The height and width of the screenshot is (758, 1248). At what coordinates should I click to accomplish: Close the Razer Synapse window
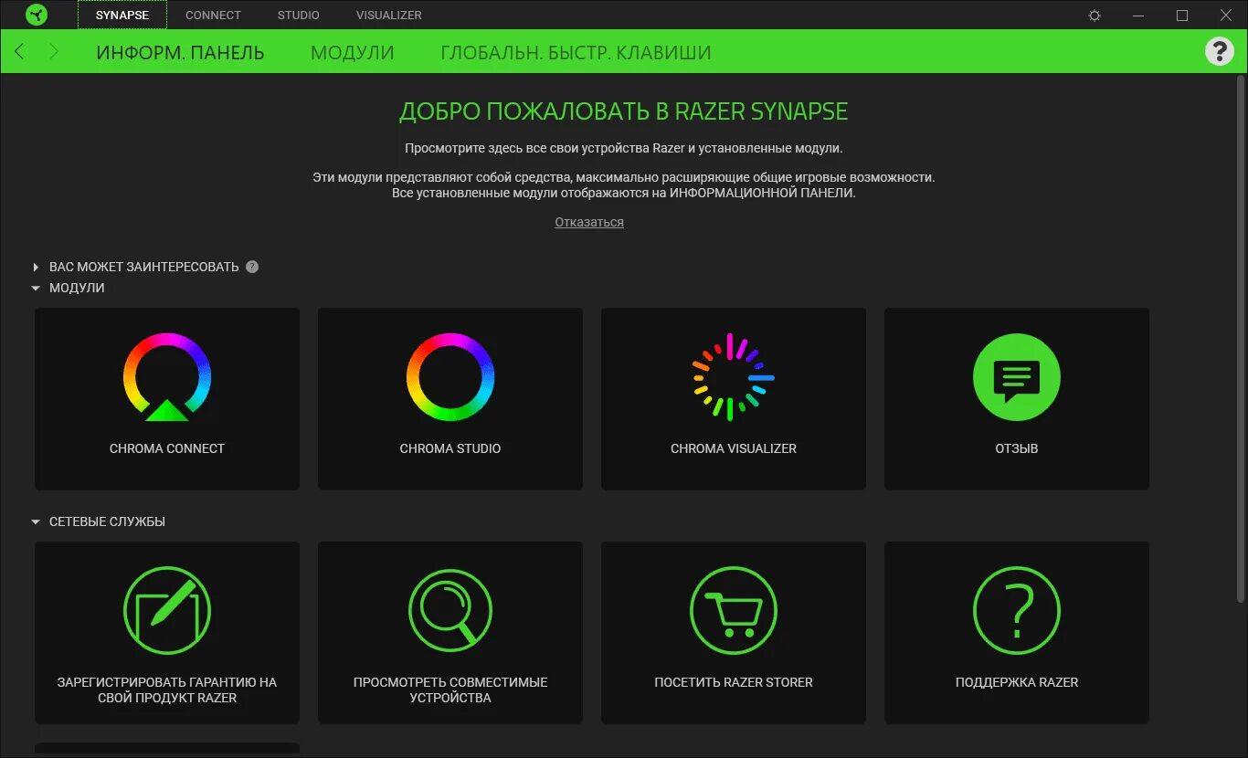click(x=1226, y=16)
